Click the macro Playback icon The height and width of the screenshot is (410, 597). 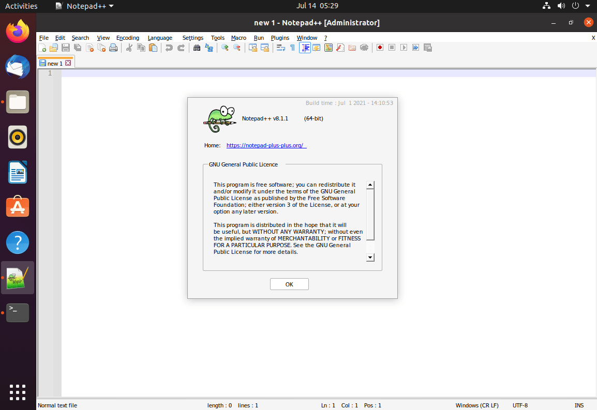pos(404,48)
